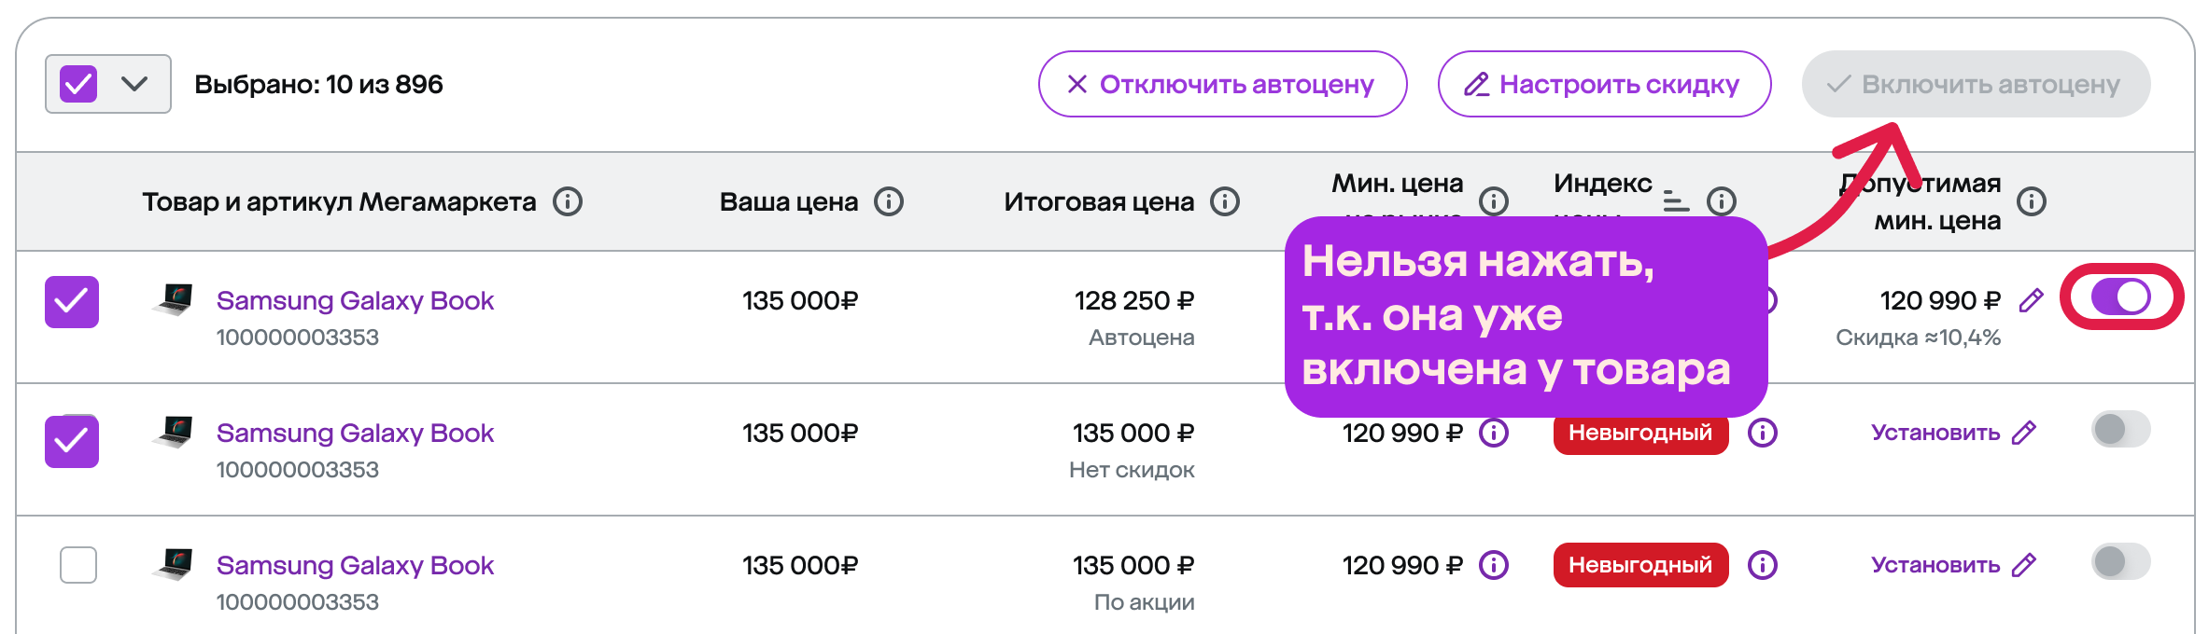The image size is (2209, 634).
Task: Open third row Samsung Galaxy Book product link
Action: 355,565
